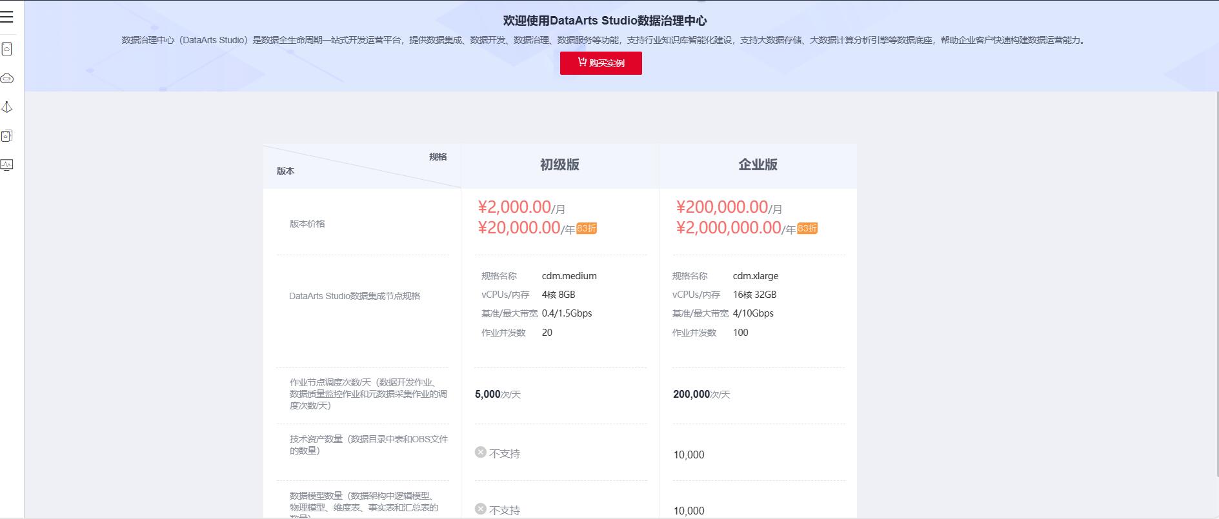The image size is (1219, 519).
Task: Select the 初级版 column header
Action: 559,165
